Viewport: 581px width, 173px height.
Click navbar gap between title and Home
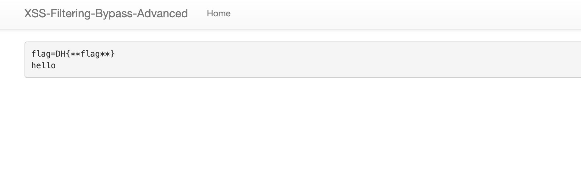(197, 14)
